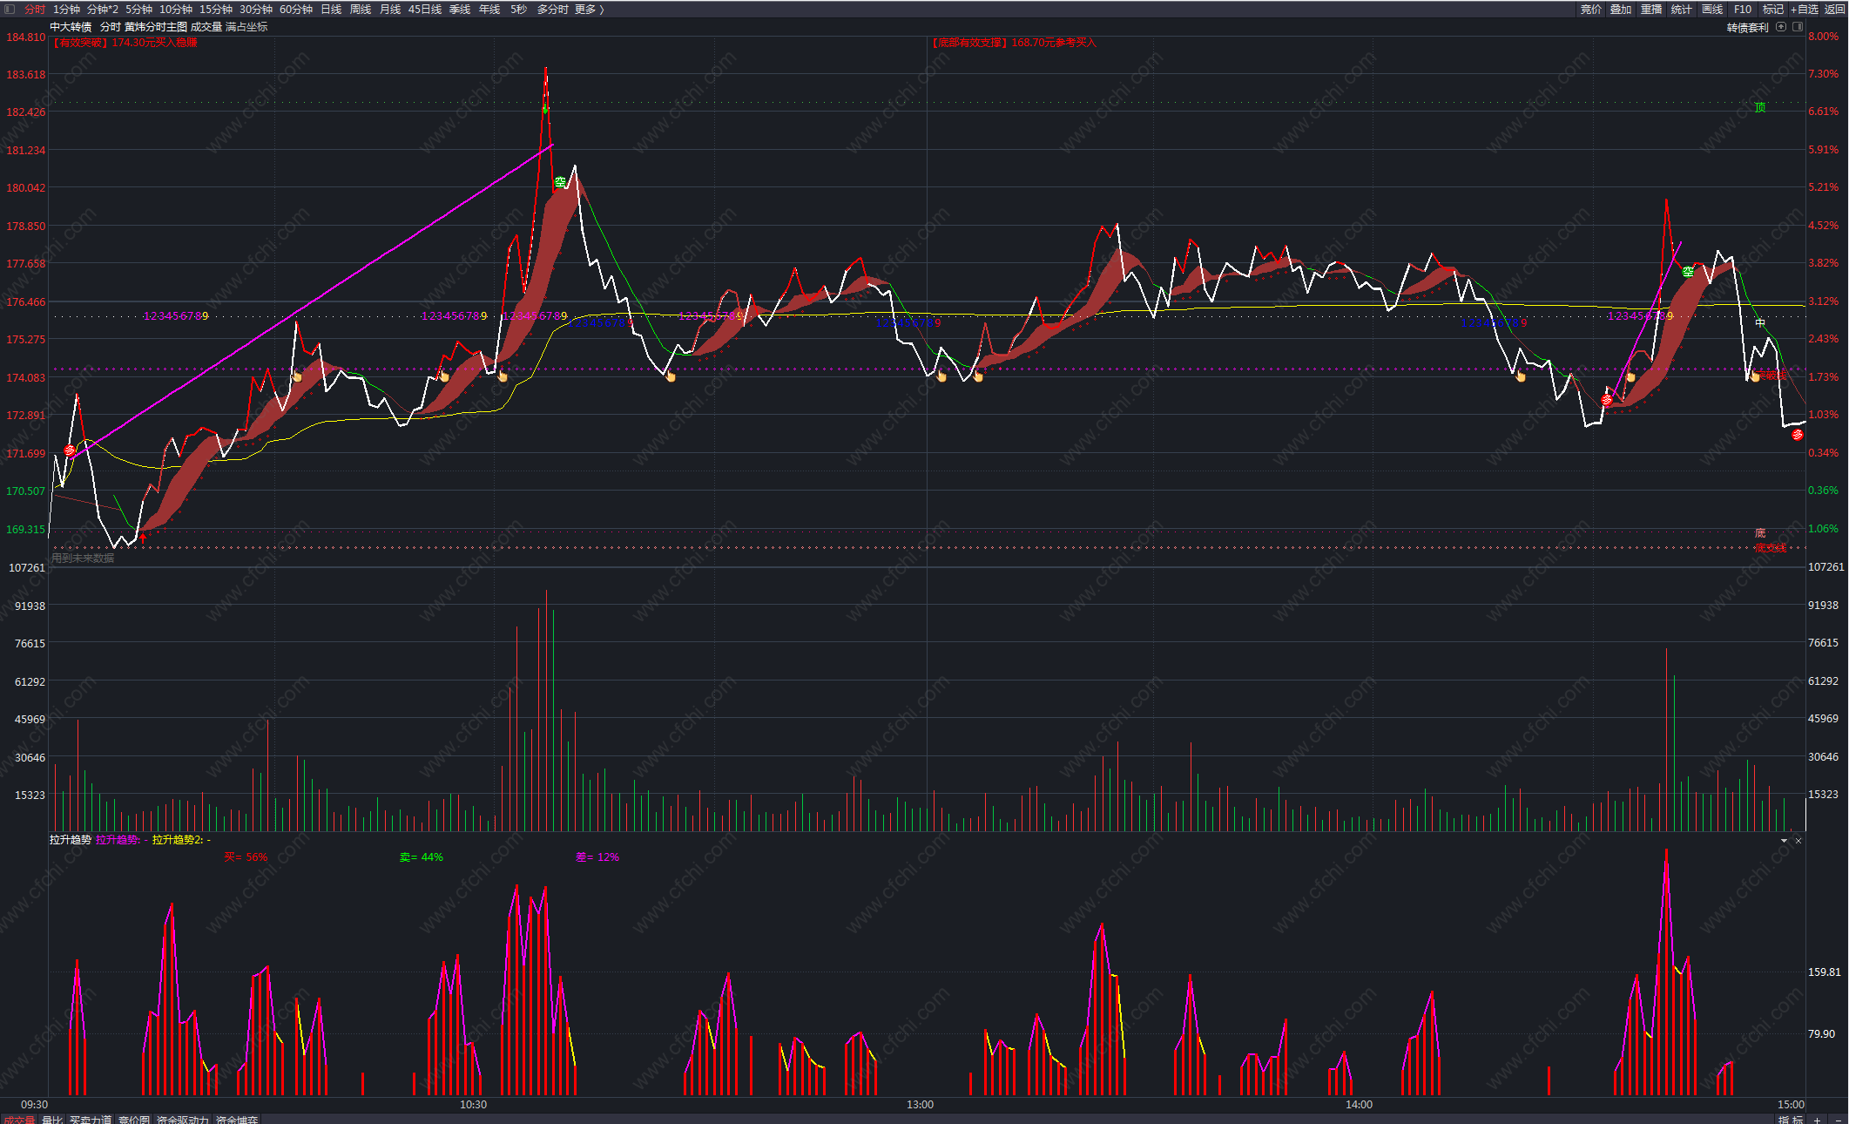The image size is (1849, 1124).
Task: Click the hand pointer marker near 10:30
Action: (x=502, y=376)
